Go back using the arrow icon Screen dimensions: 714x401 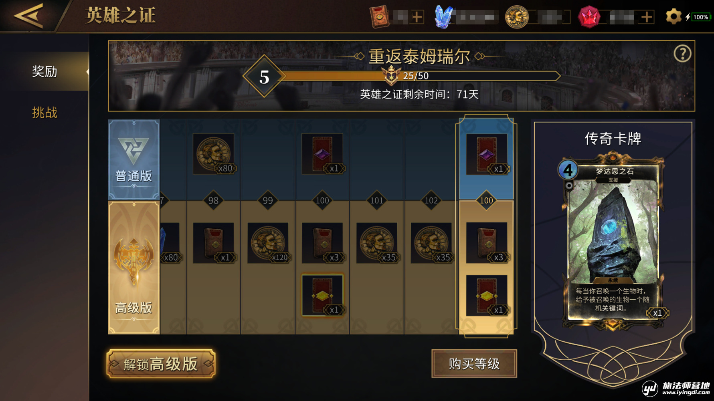28,16
